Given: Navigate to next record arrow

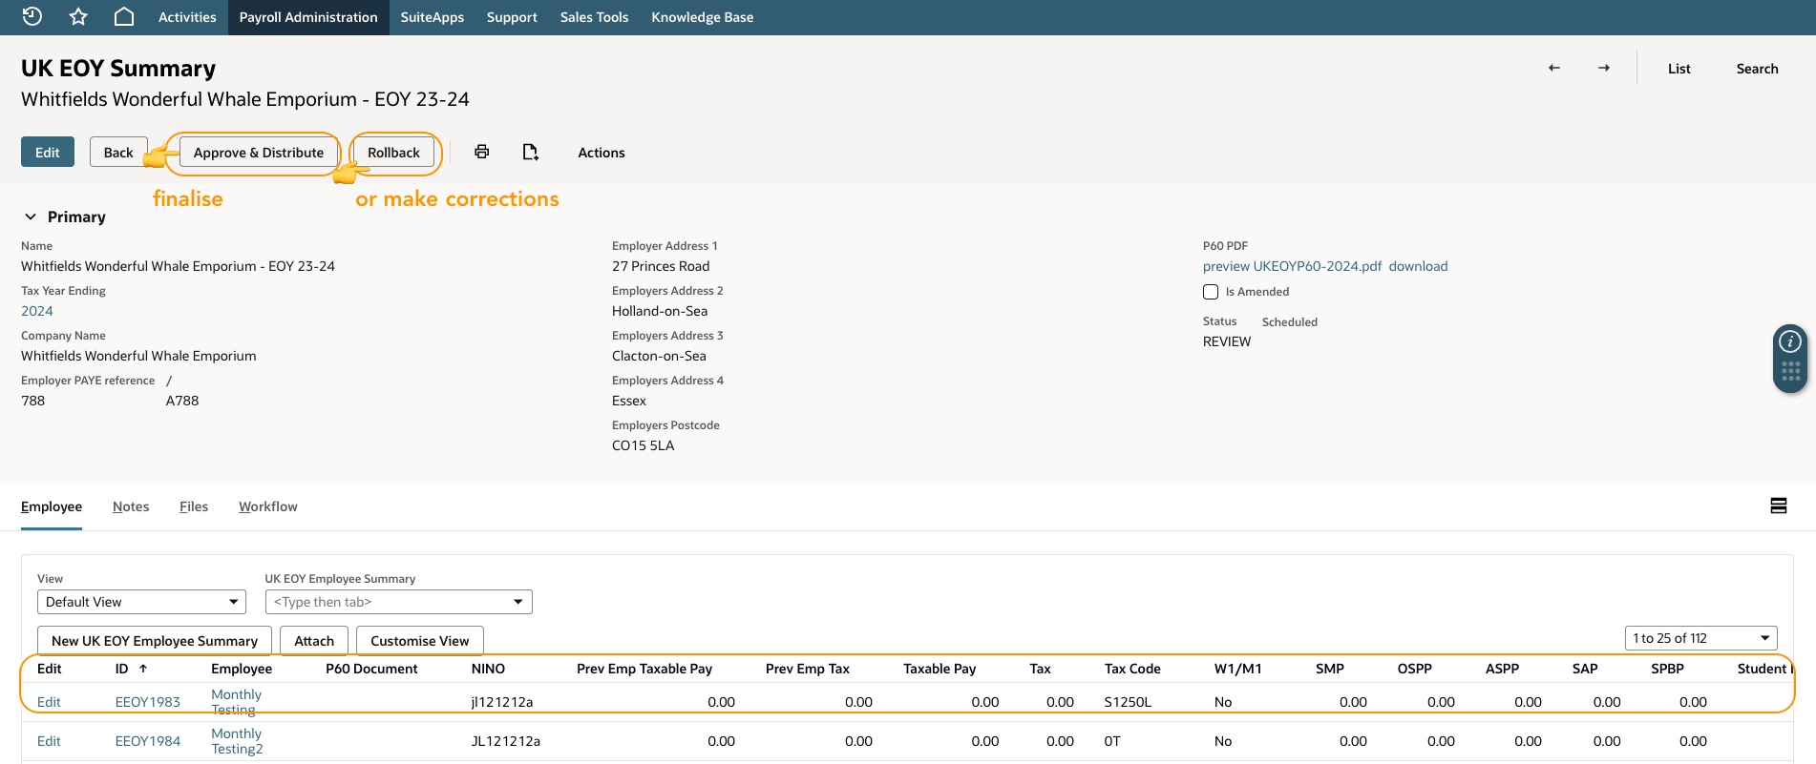Looking at the screenshot, I should [1604, 68].
